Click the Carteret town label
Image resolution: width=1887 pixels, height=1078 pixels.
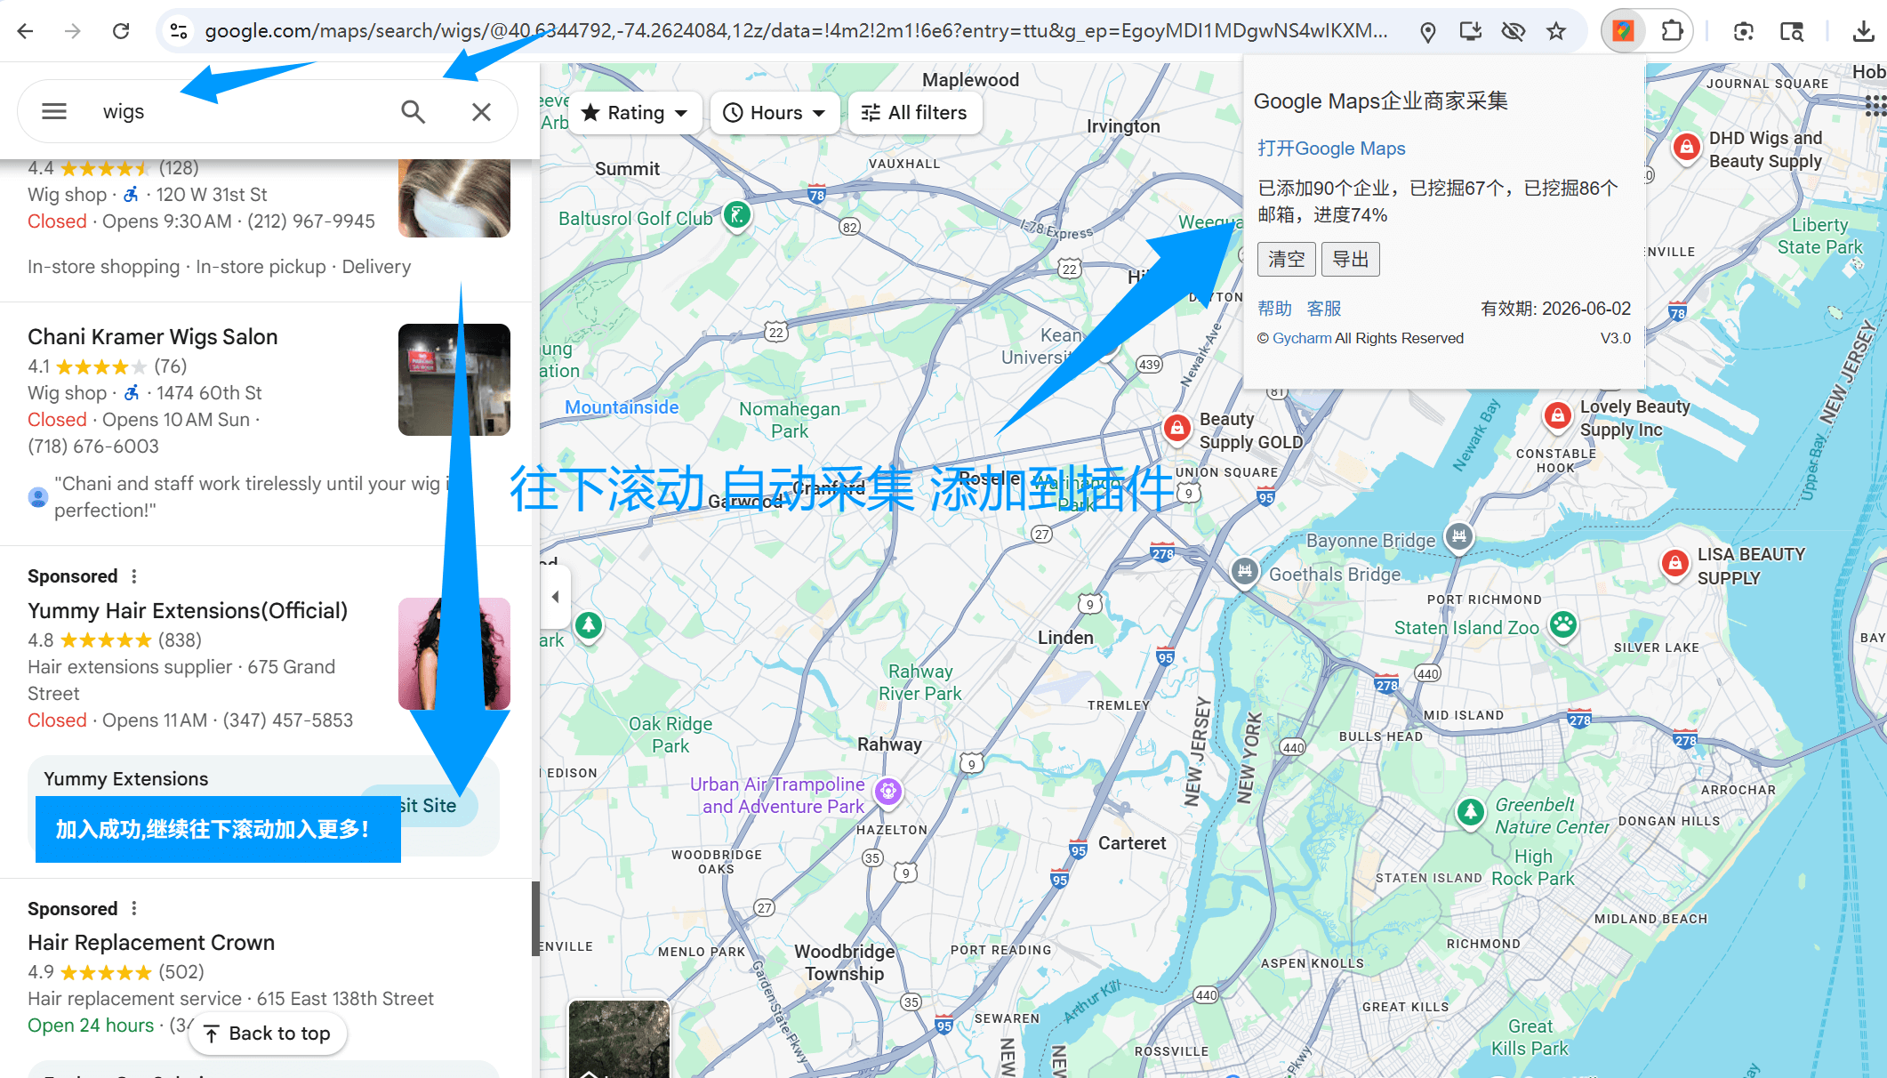1132,843
